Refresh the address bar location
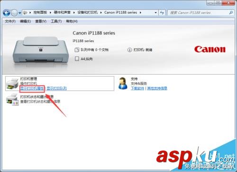This screenshot has width=237, height=172. point(162,13)
